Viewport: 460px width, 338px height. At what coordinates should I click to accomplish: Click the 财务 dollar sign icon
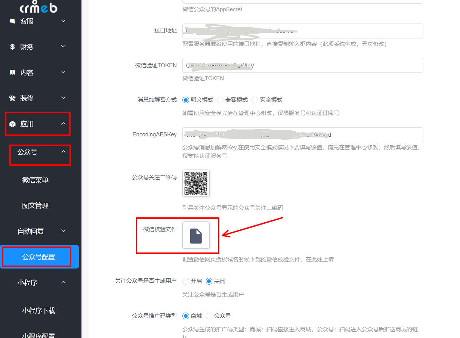click(x=13, y=47)
